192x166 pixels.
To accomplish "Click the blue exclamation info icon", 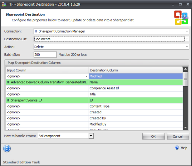I will (7, 148).
